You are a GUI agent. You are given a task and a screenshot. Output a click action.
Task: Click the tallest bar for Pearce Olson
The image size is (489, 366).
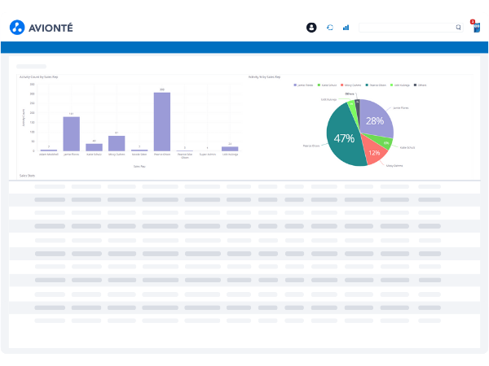point(162,122)
